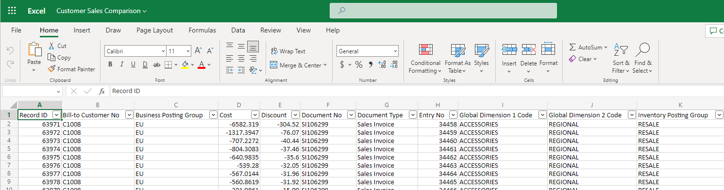Open Conditional Formatting options
This screenshot has height=190, width=724.
coord(425,59)
